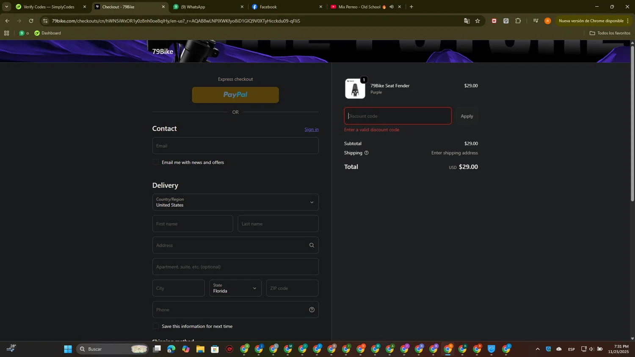Open Todos los favoritos folder
The height and width of the screenshot is (357, 635).
tap(610, 33)
